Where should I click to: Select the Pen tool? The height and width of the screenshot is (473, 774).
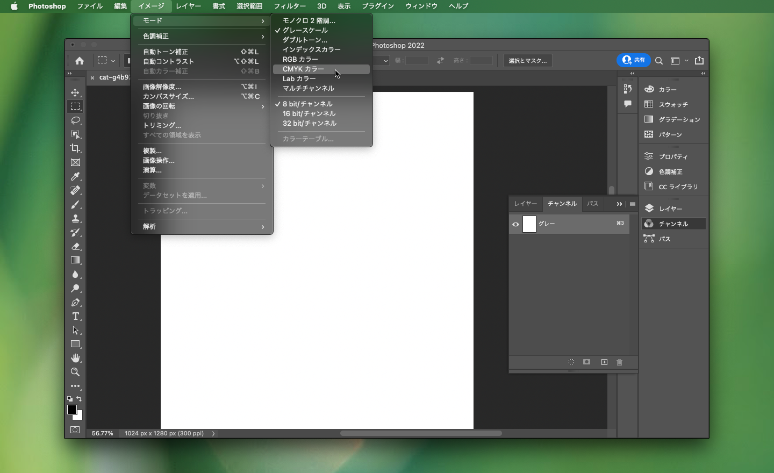coord(75,303)
